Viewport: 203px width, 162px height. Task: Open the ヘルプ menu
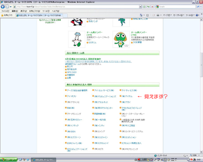point(56,11)
